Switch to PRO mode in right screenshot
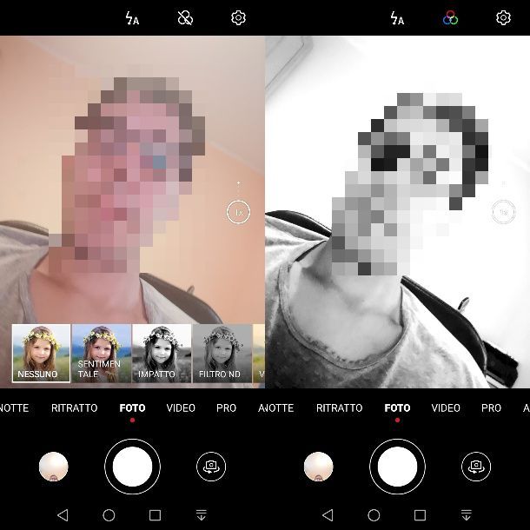The image size is (530, 530). tap(491, 408)
